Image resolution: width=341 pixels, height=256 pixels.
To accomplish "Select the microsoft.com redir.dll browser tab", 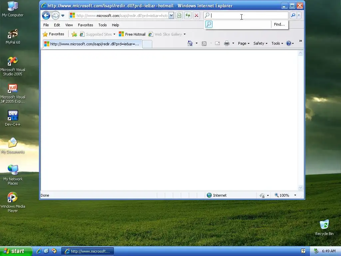I will click(93, 44).
